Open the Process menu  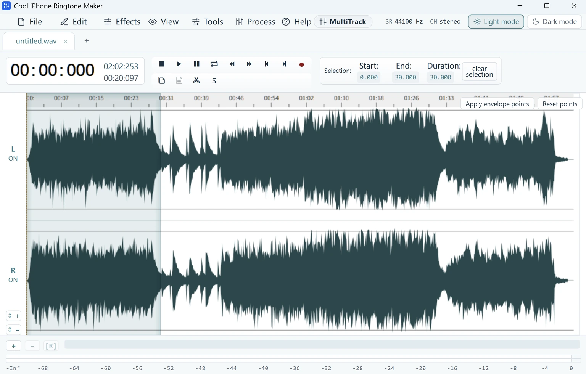[255, 22]
